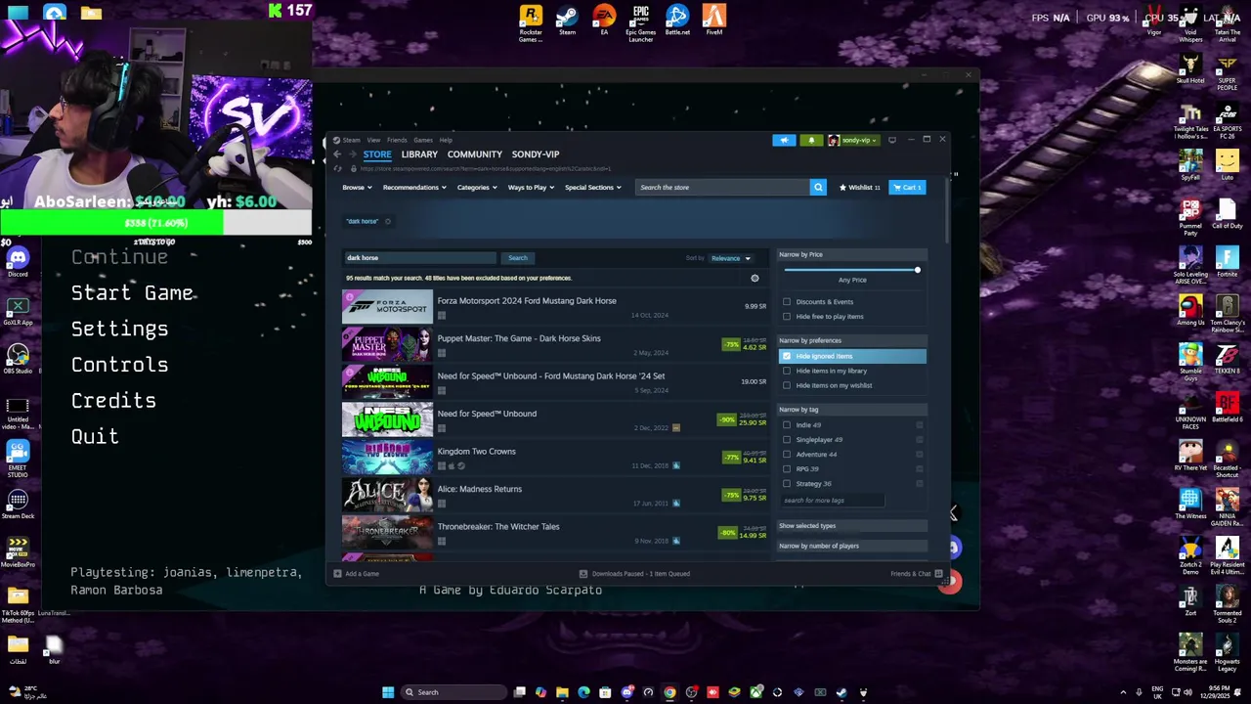Click the Windows Start button
Image resolution: width=1251 pixels, height=704 pixels.
click(x=388, y=692)
